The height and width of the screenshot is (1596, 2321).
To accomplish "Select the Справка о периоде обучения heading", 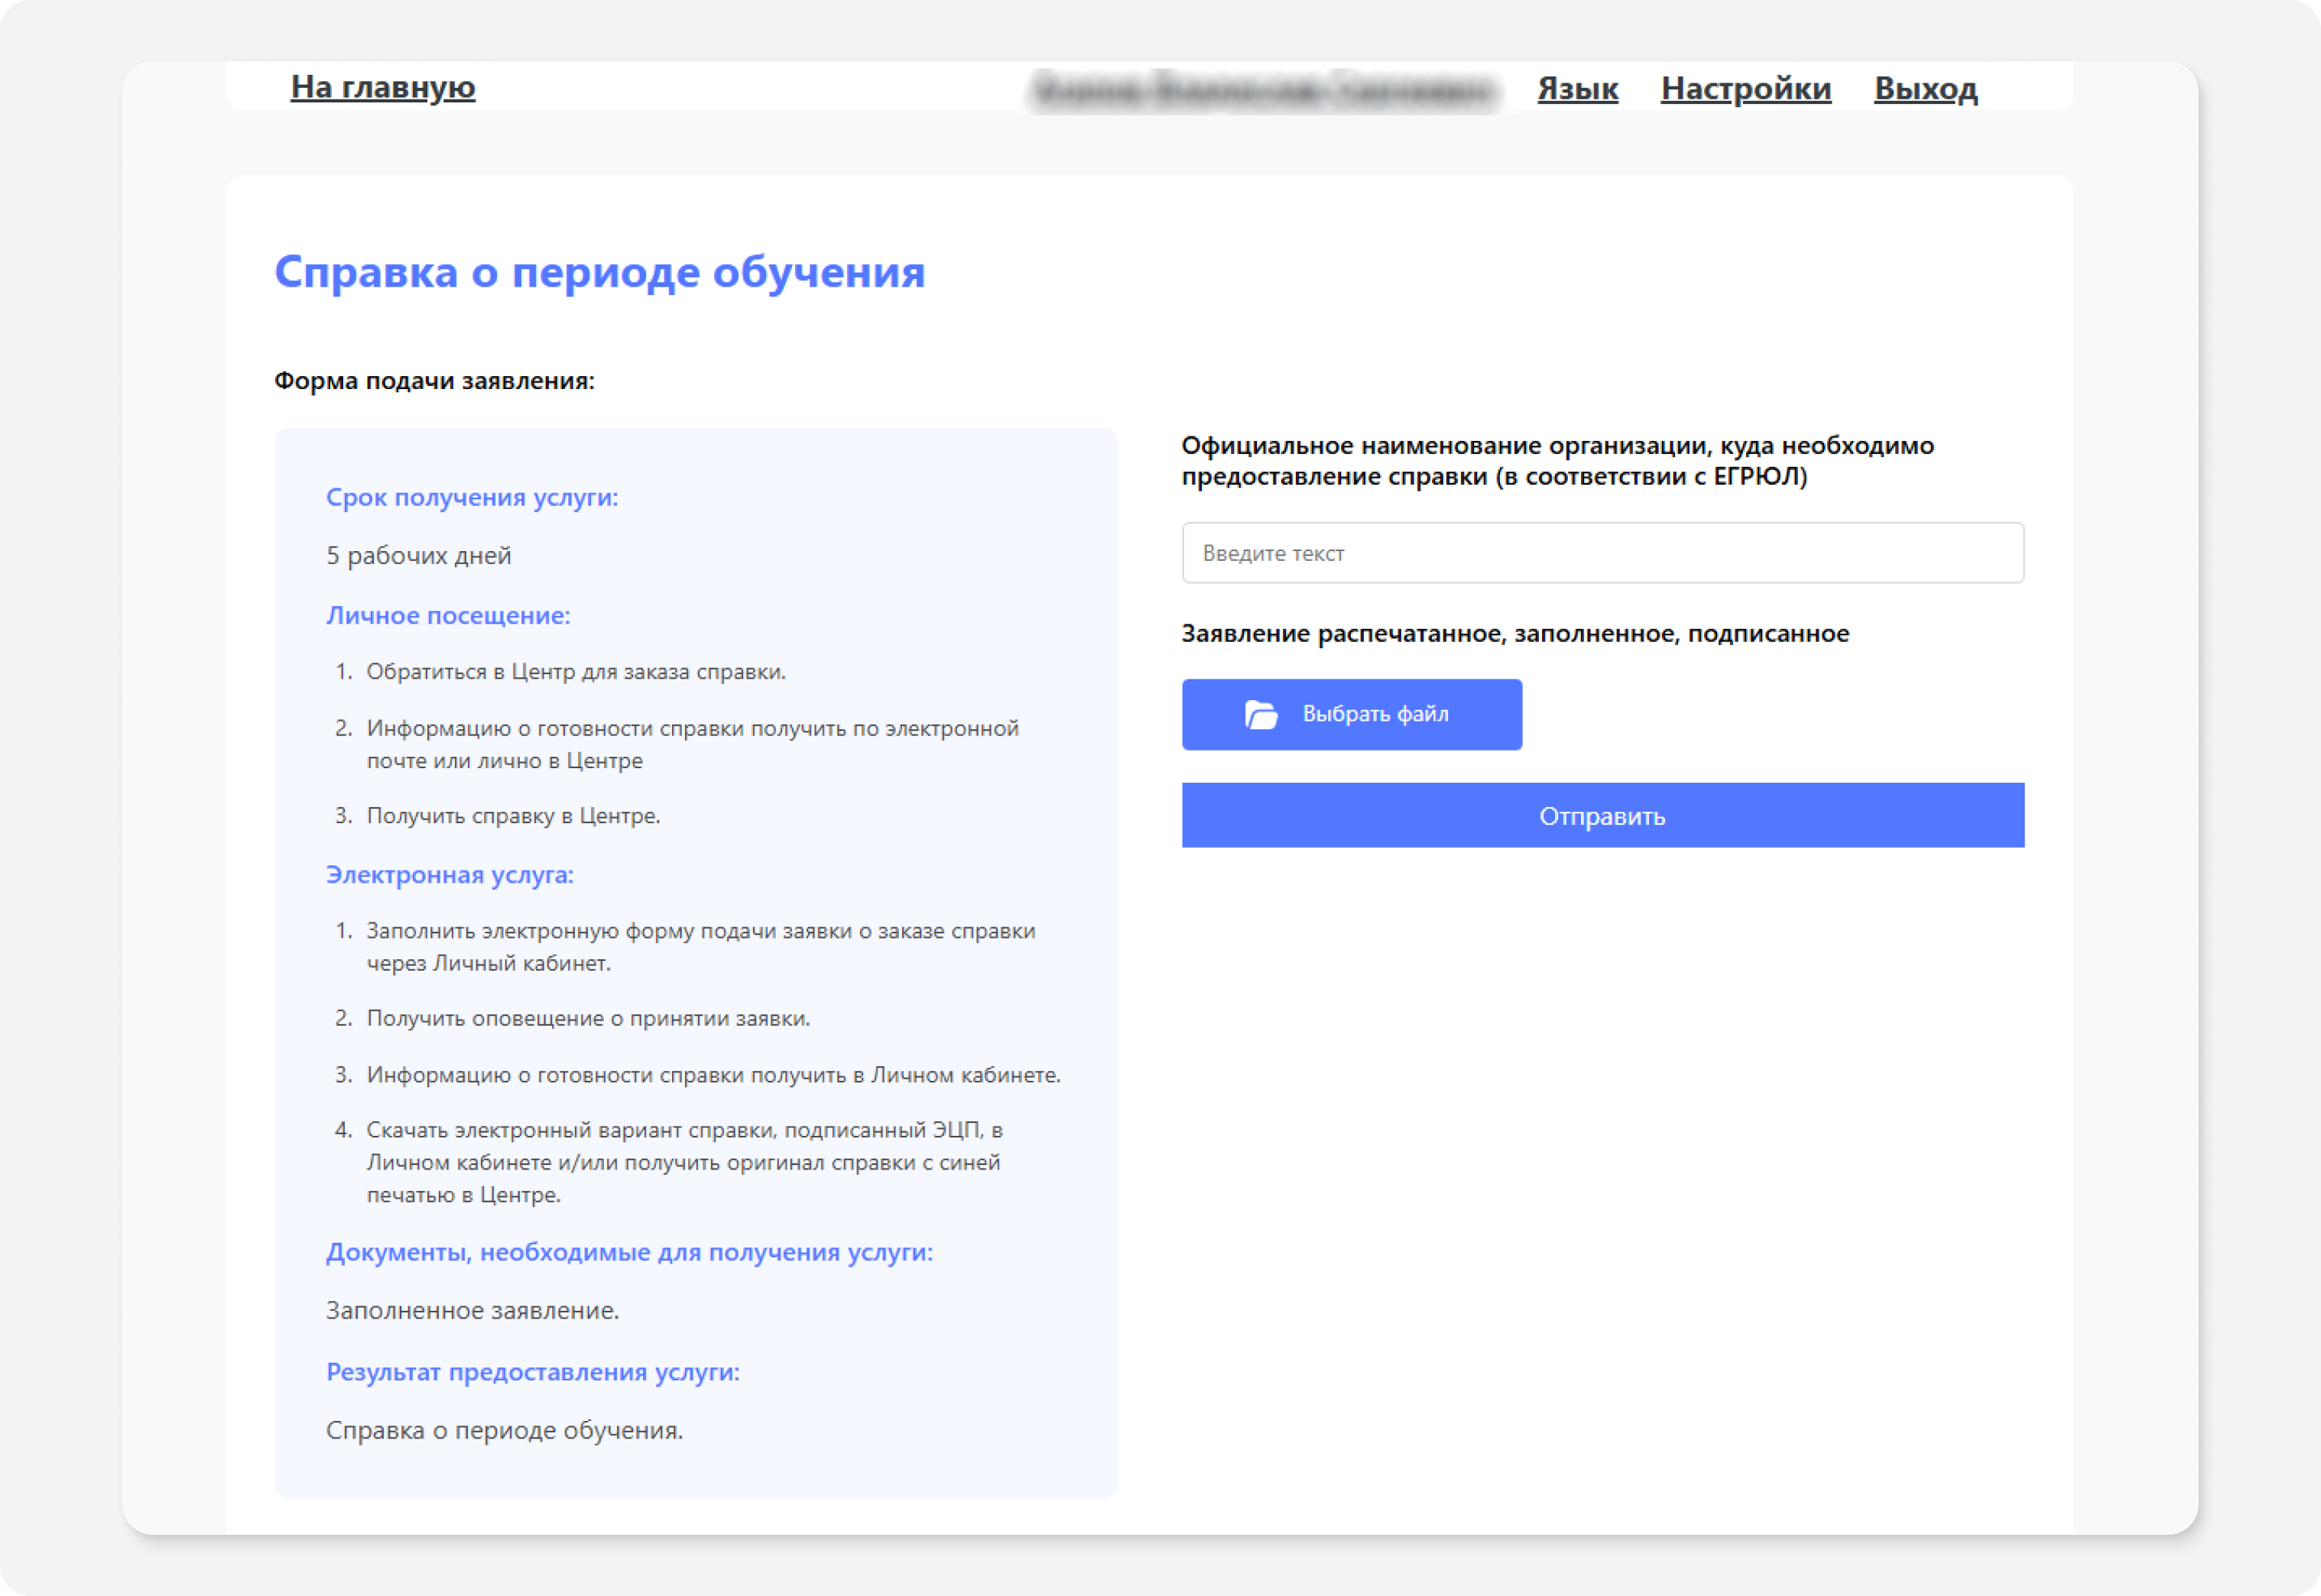I will (600, 272).
